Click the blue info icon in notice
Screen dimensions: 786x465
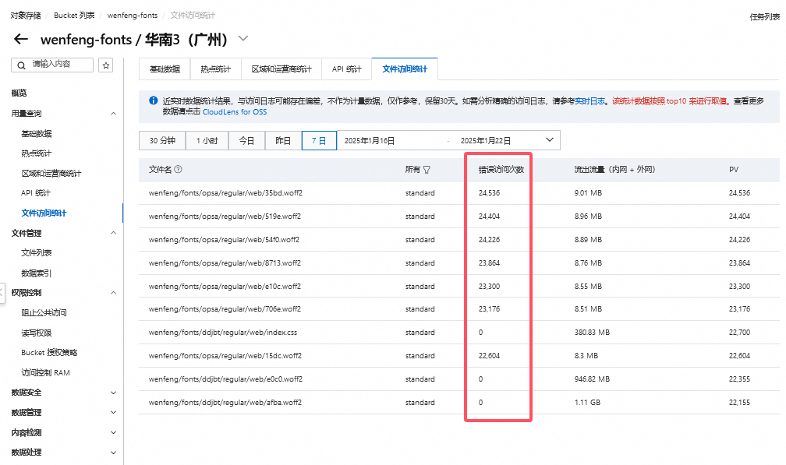(x=153, y=100)
